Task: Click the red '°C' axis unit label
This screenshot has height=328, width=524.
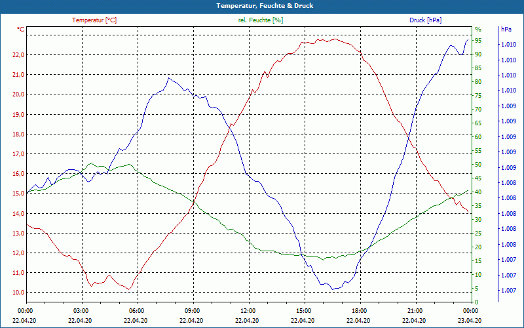Action: (21, 30)
